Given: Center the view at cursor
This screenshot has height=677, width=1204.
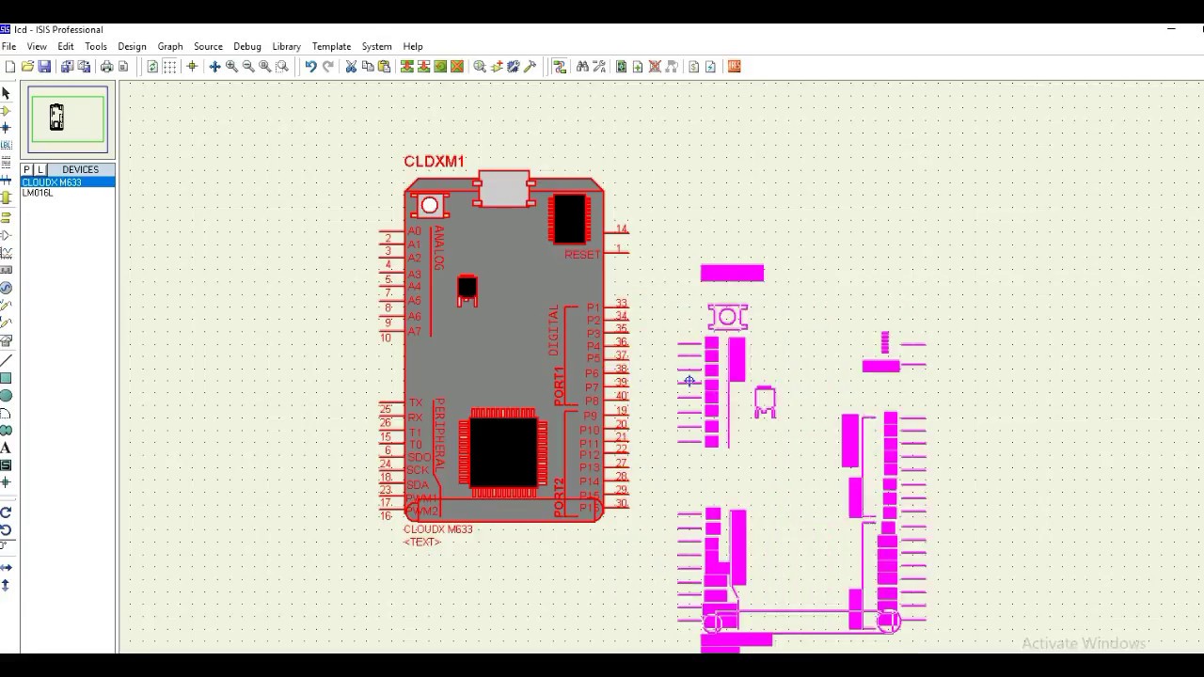Looking at the screenshot, I should (x=214, y=67).
